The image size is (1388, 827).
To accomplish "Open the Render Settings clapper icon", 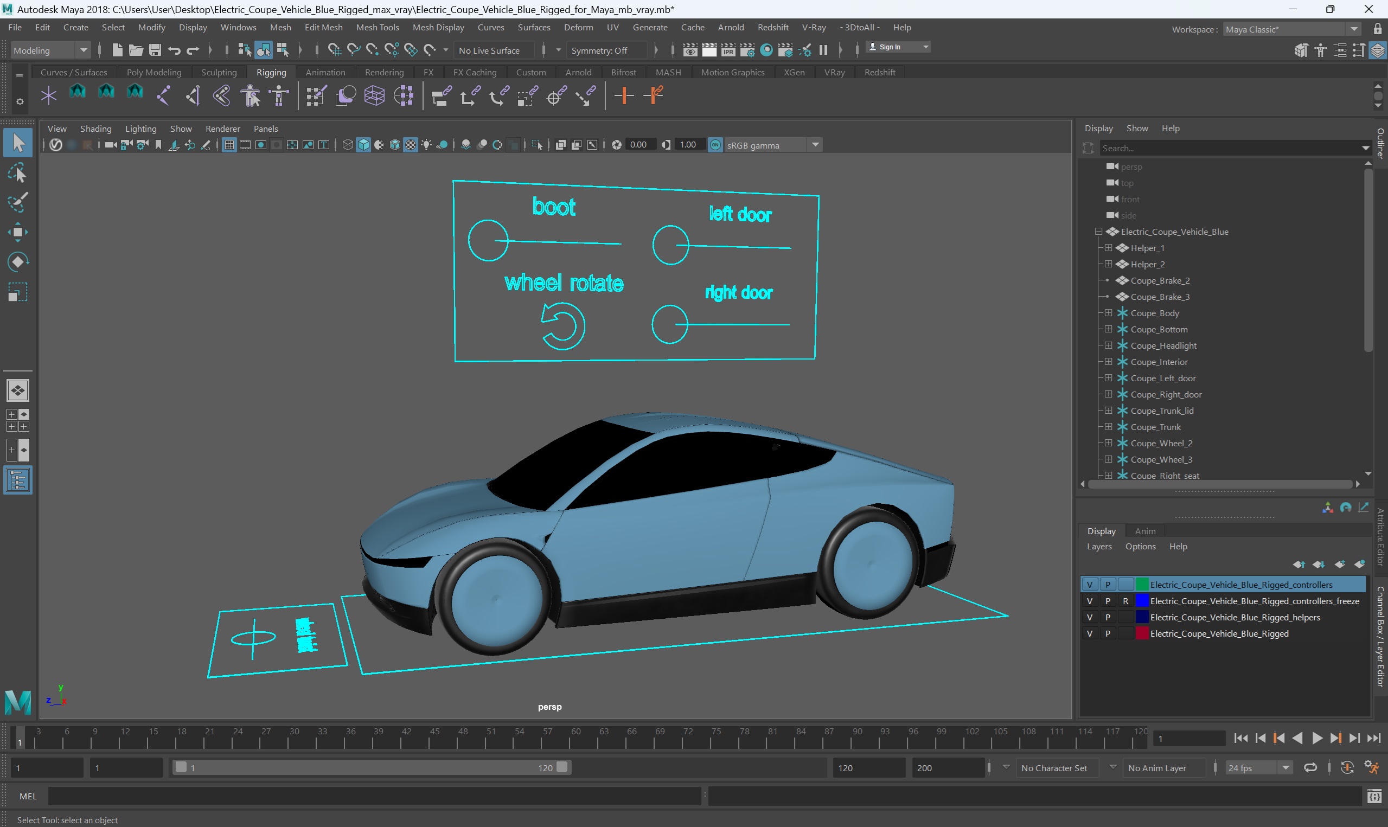I will (x=747, y=50).
